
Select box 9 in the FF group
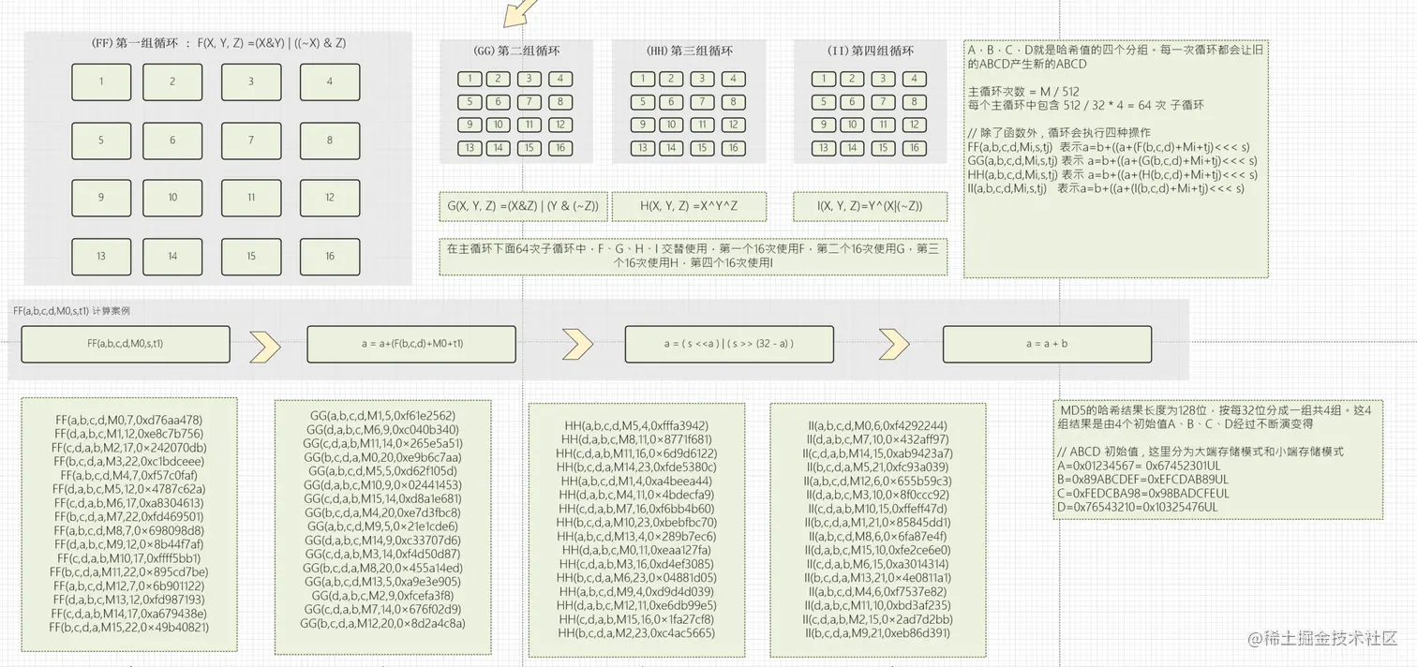point(101,198)
